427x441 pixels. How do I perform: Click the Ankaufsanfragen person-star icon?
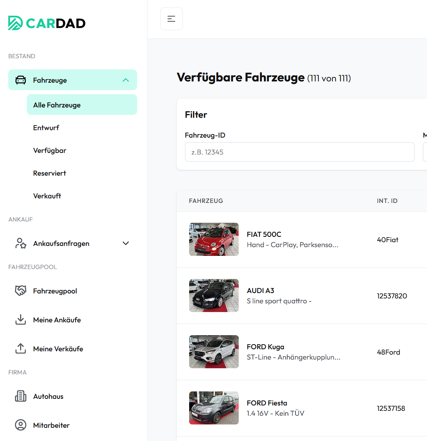(21, 243)
